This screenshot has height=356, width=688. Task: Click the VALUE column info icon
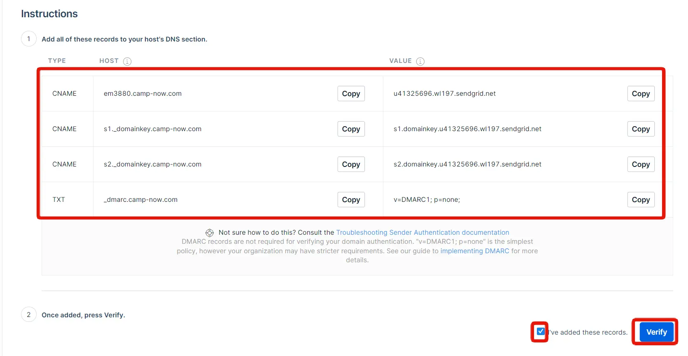[420, 61]
